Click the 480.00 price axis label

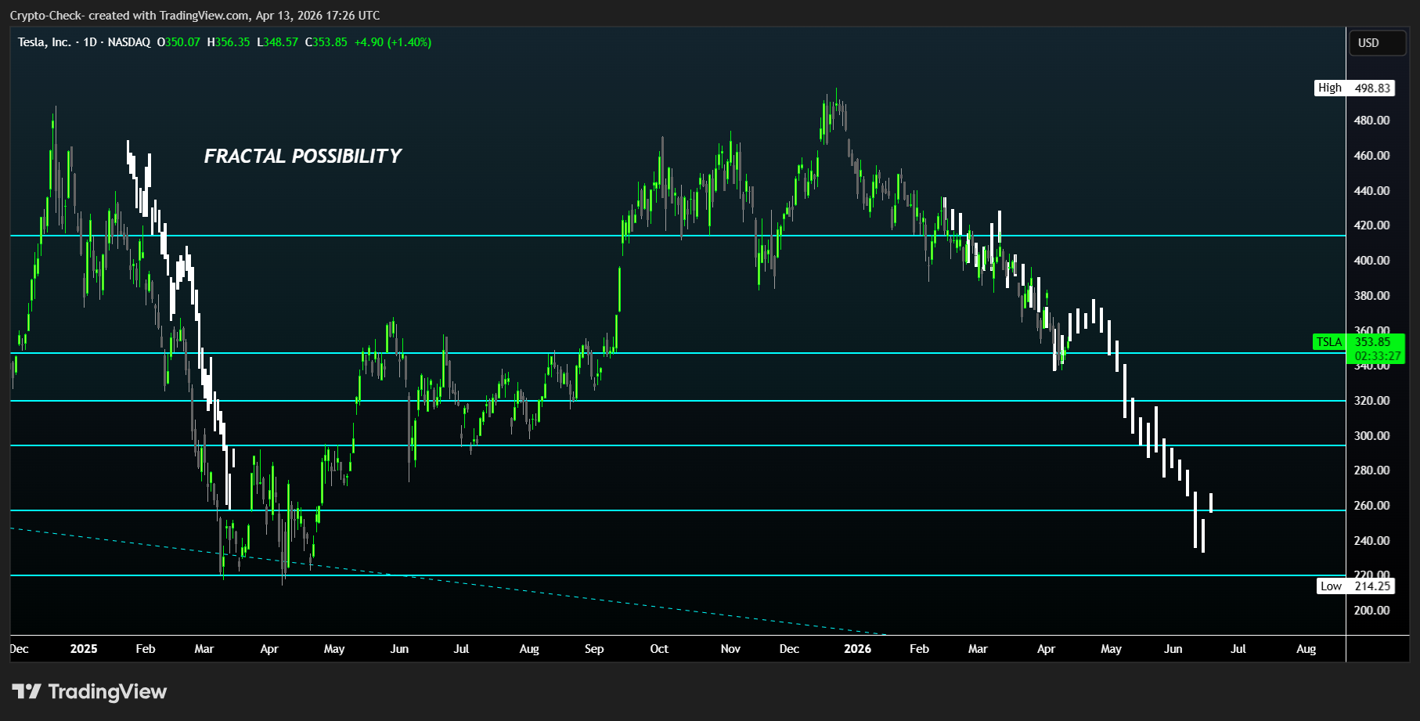pyautogui.click(x=1372, y=121)
